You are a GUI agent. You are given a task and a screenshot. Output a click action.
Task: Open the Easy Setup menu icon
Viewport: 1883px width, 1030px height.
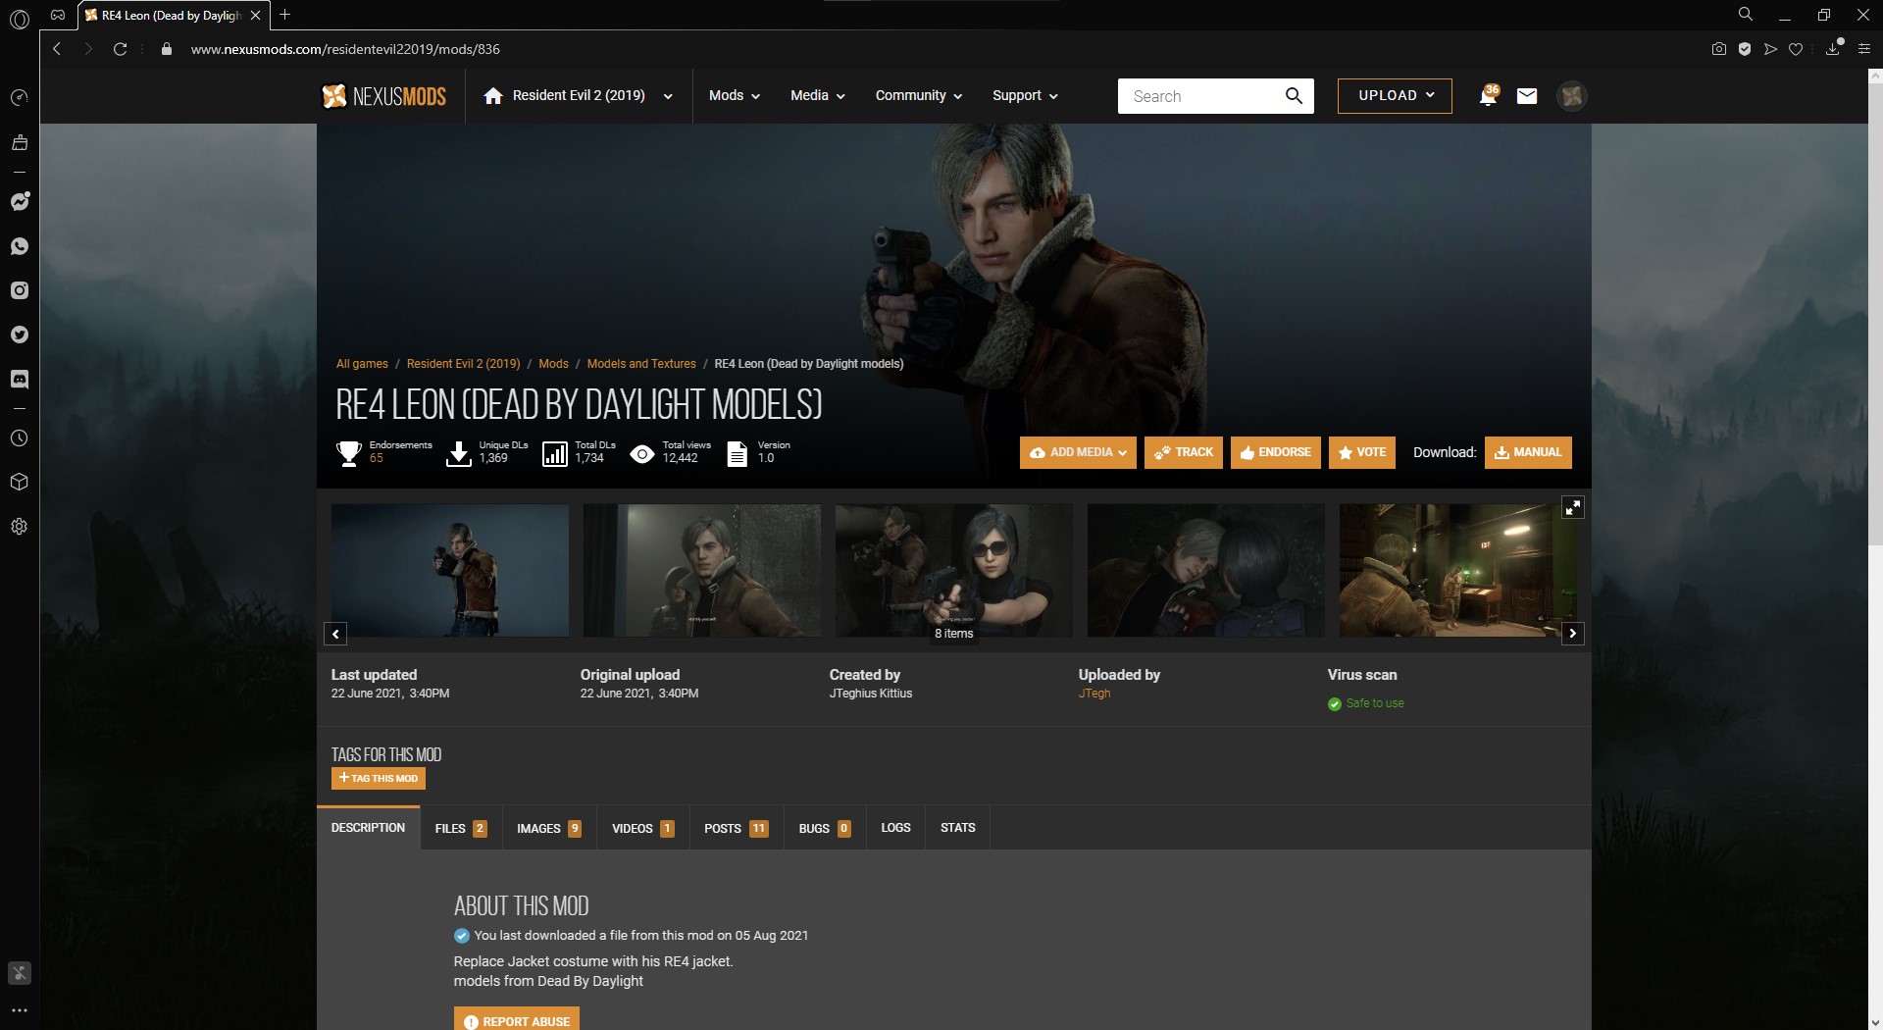[1864, 49]
